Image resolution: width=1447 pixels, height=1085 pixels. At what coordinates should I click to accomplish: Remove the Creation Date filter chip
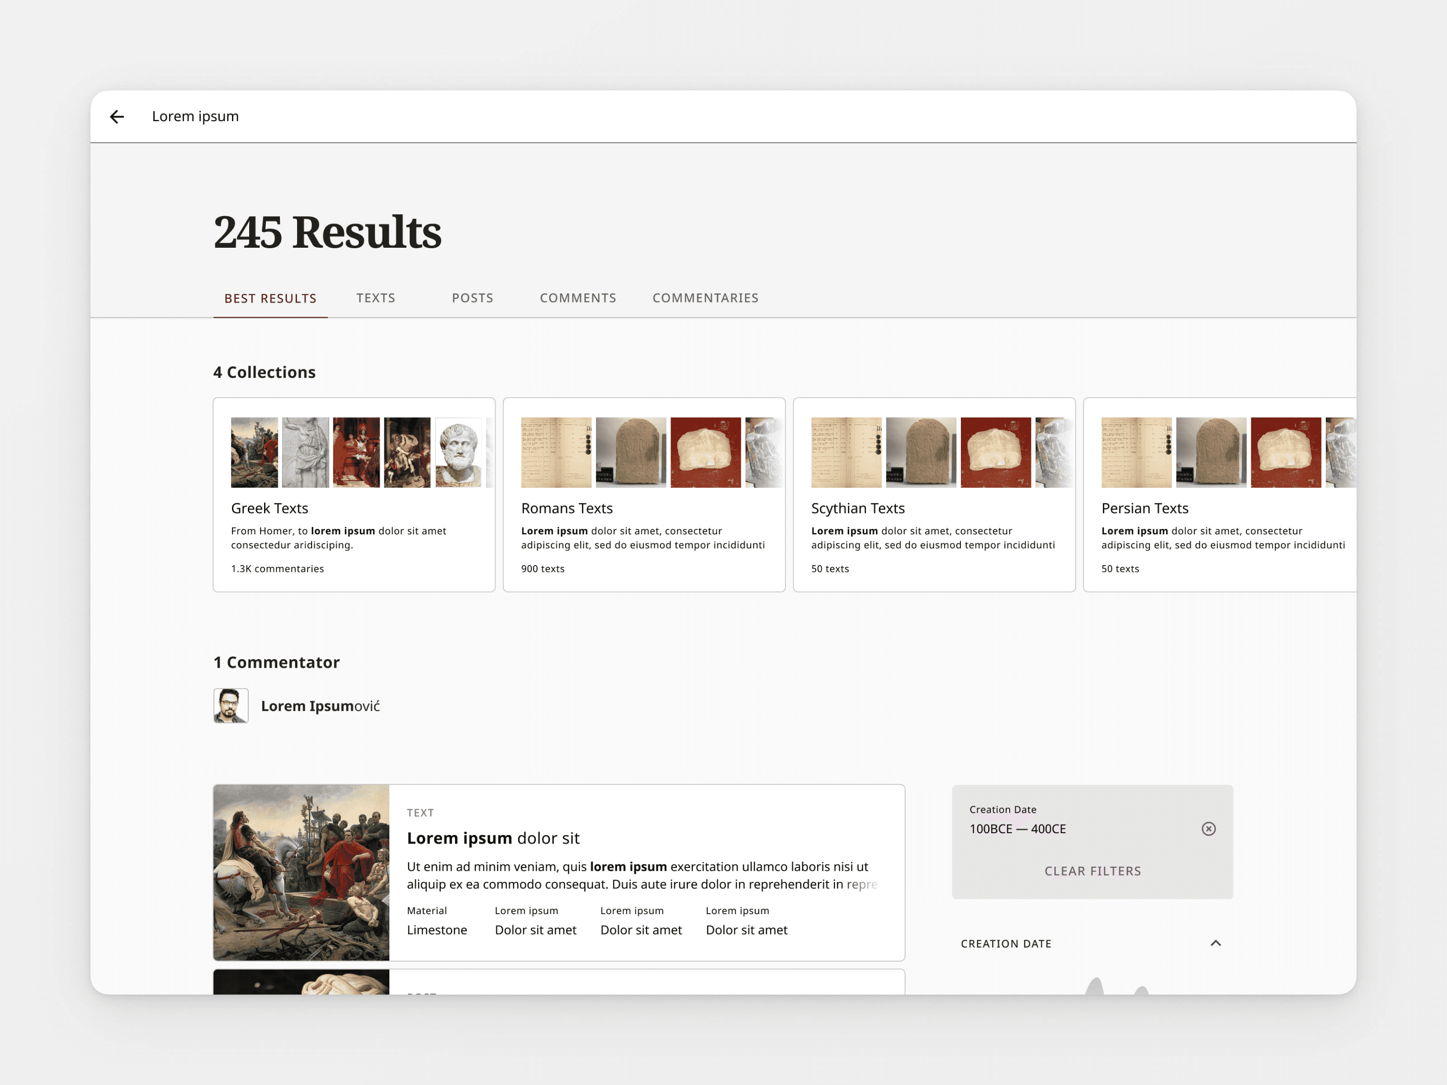click(1208, 829)
